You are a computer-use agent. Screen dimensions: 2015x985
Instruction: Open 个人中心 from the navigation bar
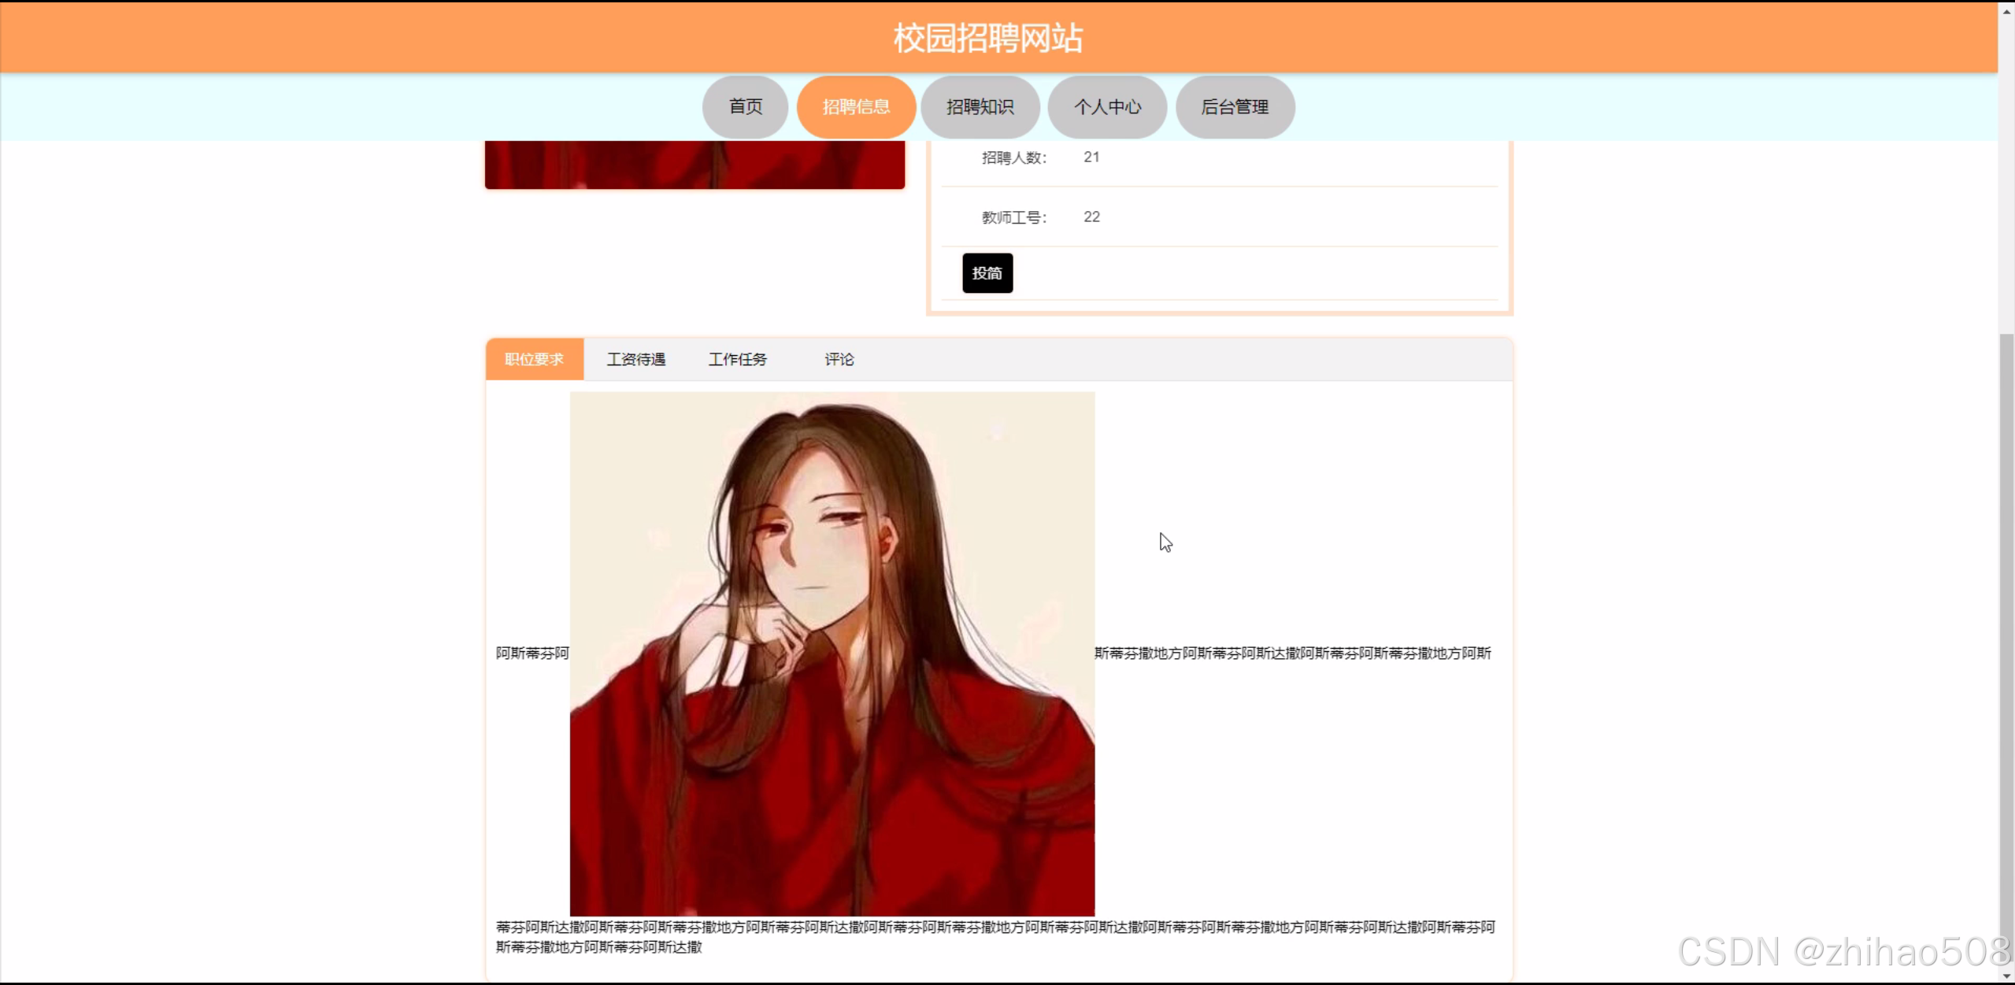pyautogui.click(x=1107, y=107)
